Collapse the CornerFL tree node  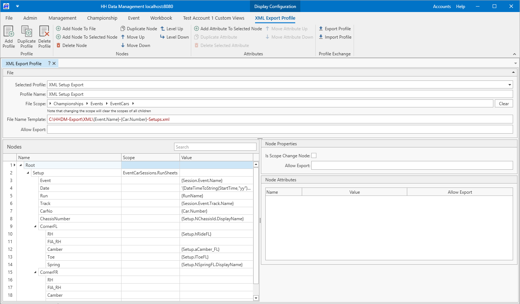click(35, 226)
